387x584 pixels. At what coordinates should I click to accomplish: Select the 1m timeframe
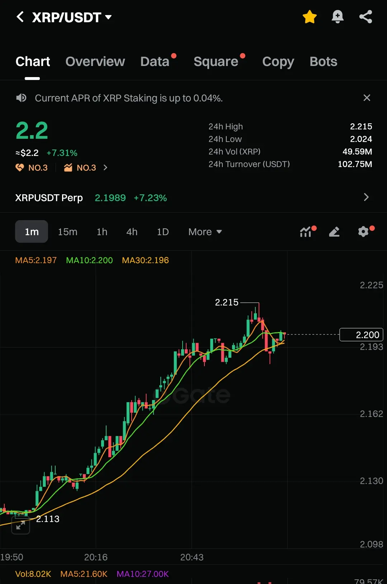point(32,232)
